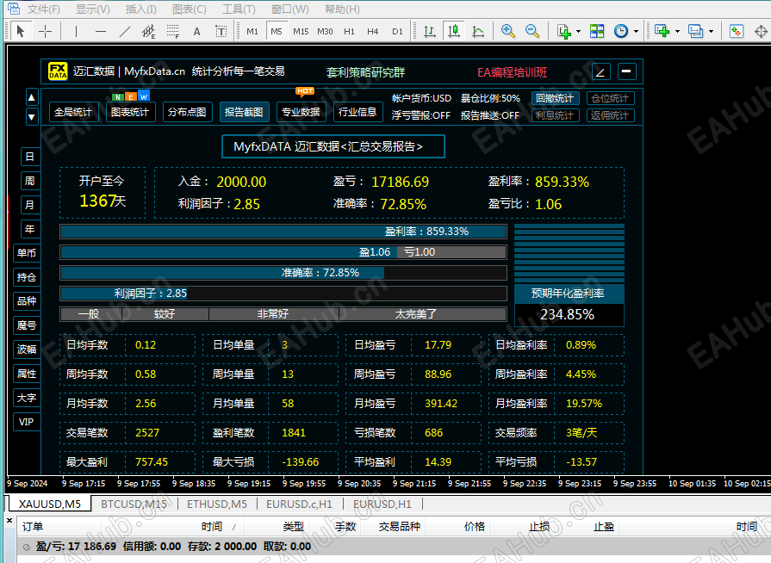The width and height of the screenshot is (771, 563).
Task: Open 文件(F) menu
Action: (x=43, y=9)
